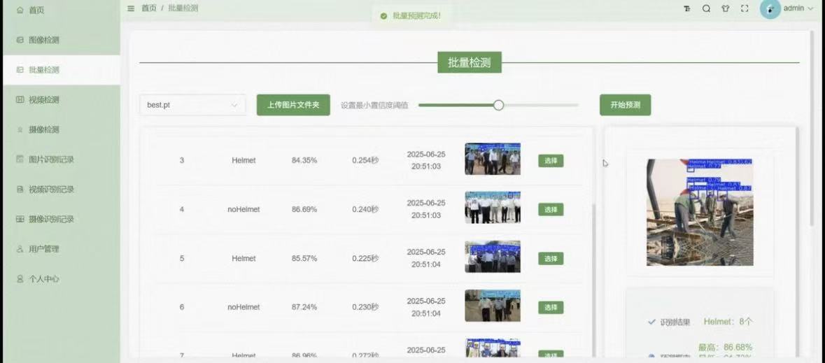Click the 上传图片文件夹 button

pos(293,105)
